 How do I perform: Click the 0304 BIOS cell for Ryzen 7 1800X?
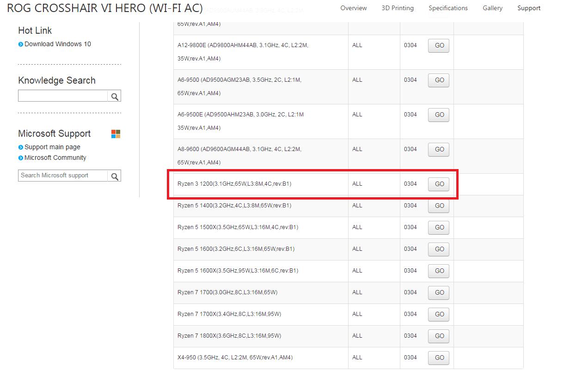410,336
